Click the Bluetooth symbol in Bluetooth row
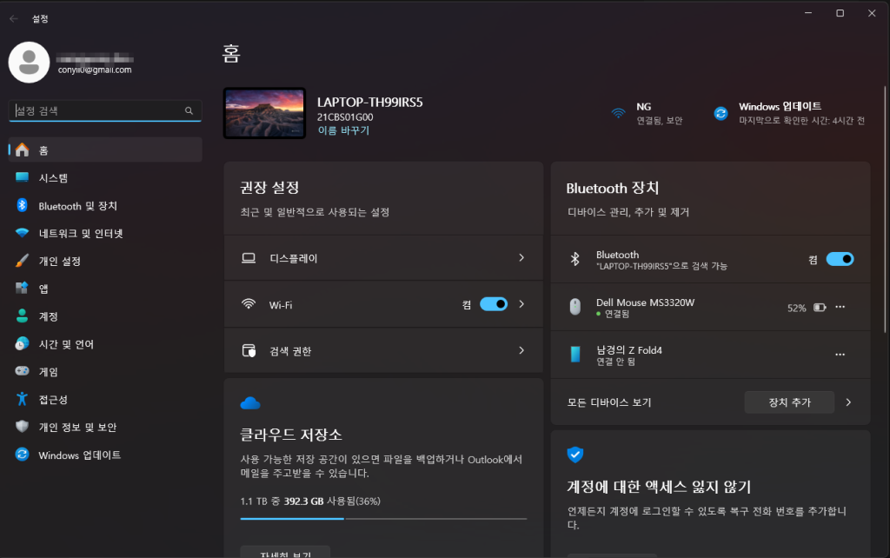The height and width of the screenshot is (558, 890). tap(575, 259)
